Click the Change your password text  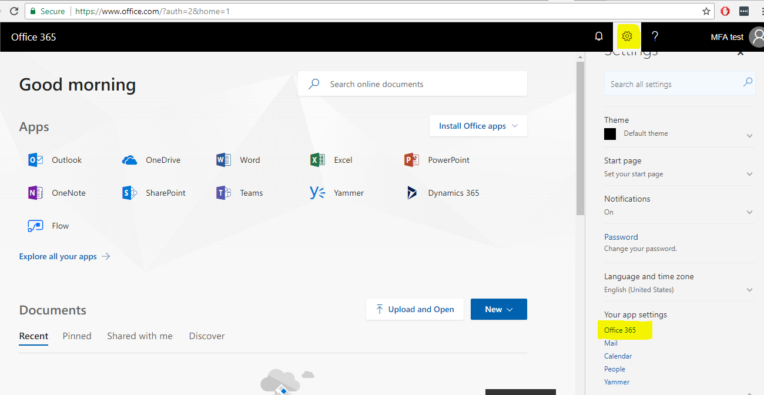[x=641, y=249]
